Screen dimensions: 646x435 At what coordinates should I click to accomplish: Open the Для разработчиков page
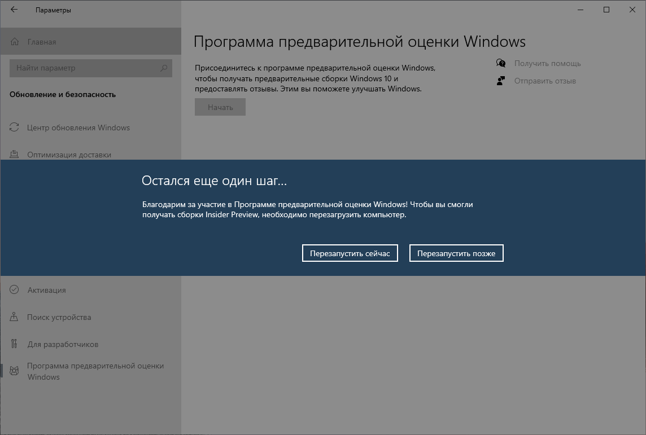91,344
